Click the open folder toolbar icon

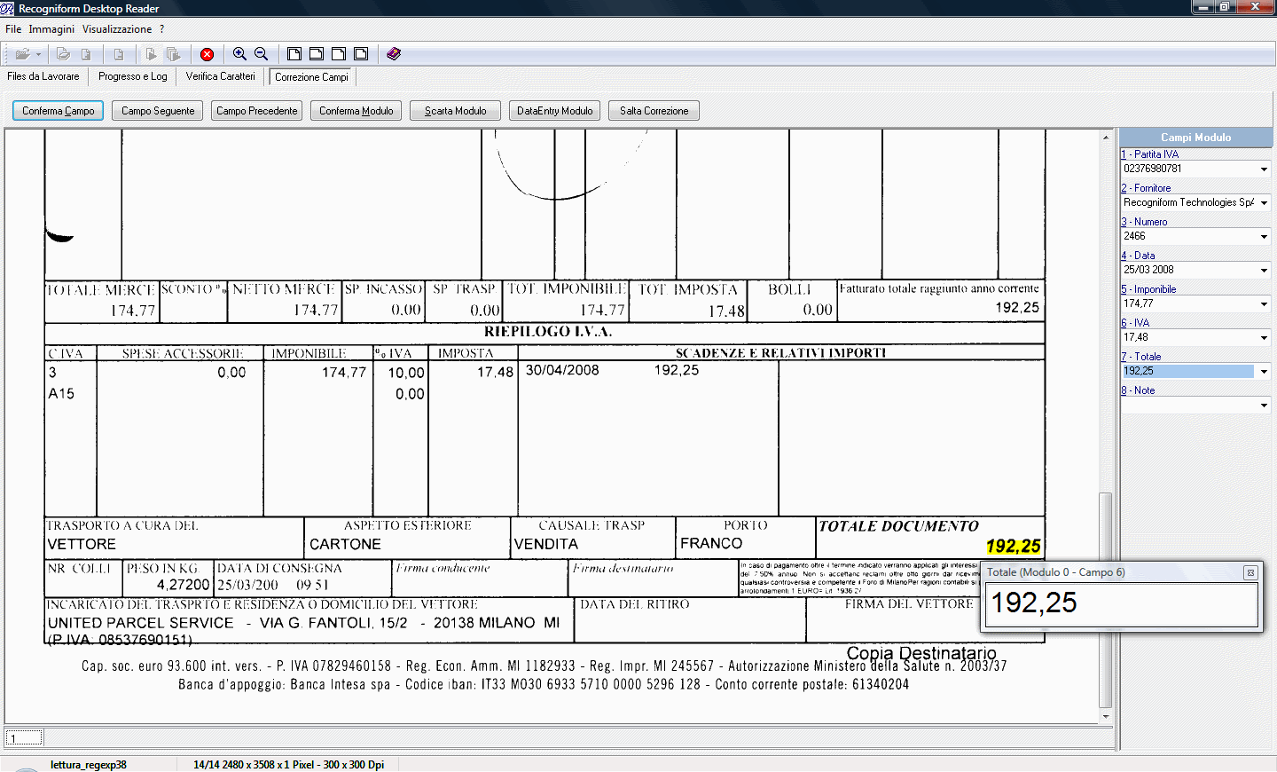(x=22, y=54)
